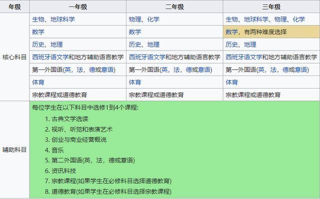Screen dimensions: 320x199
Task: Follow 地理 link in 二年级 column
Action: (153, 44)
